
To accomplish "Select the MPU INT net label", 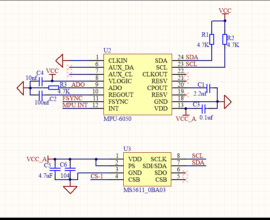I will pyautogui.click(x=75, y=105).
